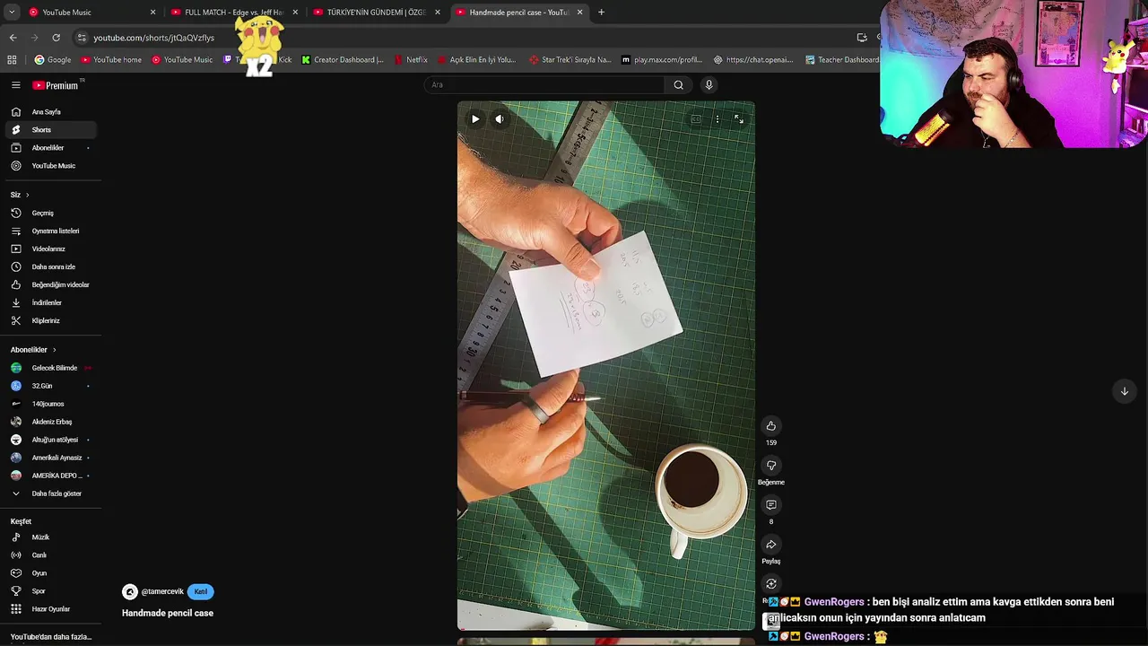This screenshot has height=646, width=1148.
Task: Click the Katıl join button
Action: click(x=201, y=592)
